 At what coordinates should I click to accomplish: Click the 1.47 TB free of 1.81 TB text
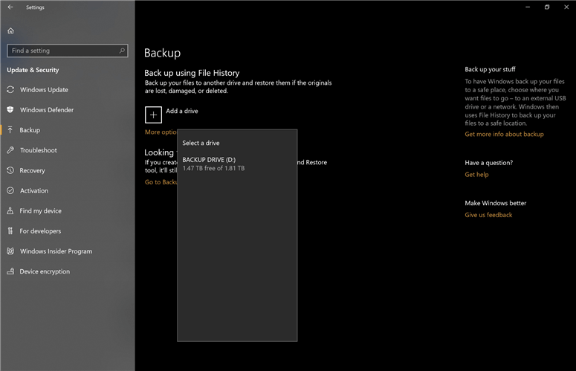(213, 168)
